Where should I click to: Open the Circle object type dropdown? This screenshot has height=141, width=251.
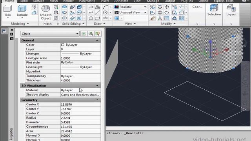[50, 34]
